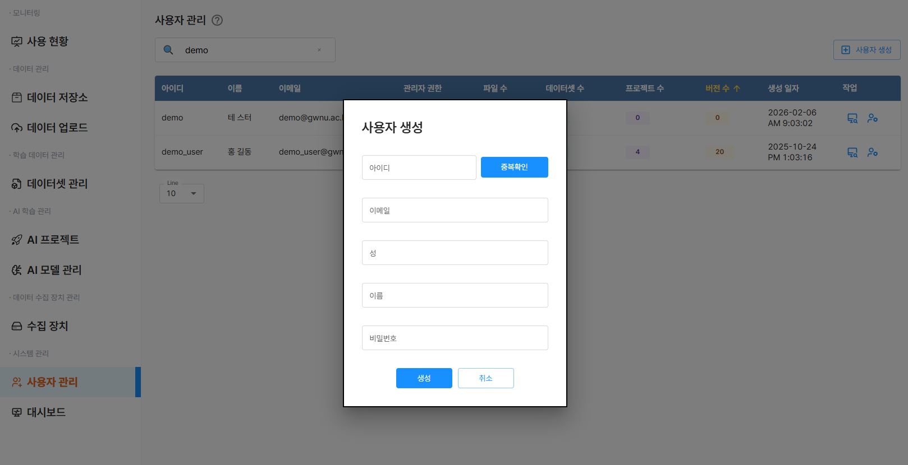Click the 홍 길동 name cell
Screen dimensions: 908x465
[240, 152]
